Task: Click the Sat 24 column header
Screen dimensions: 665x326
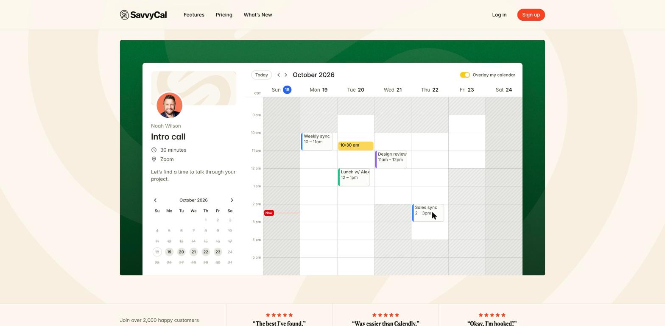Action: click(504, 90)
